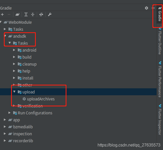163x150 pixels.
Task: Click the uploadArchives gear task icon
Action: pos(24,99)
